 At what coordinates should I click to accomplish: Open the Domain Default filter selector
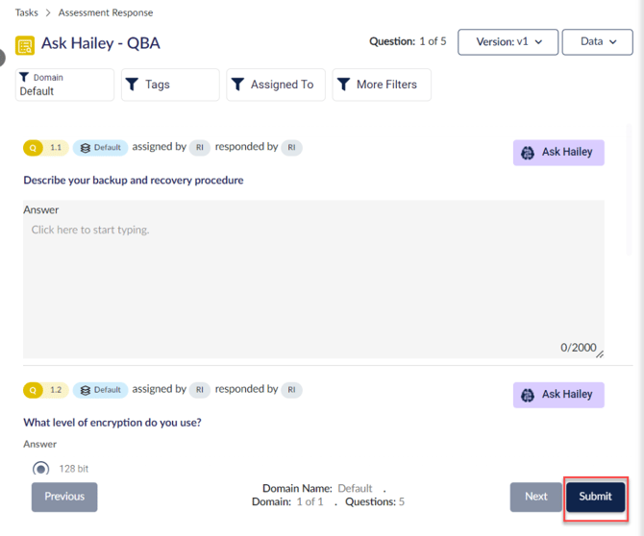tap(64, 85)
